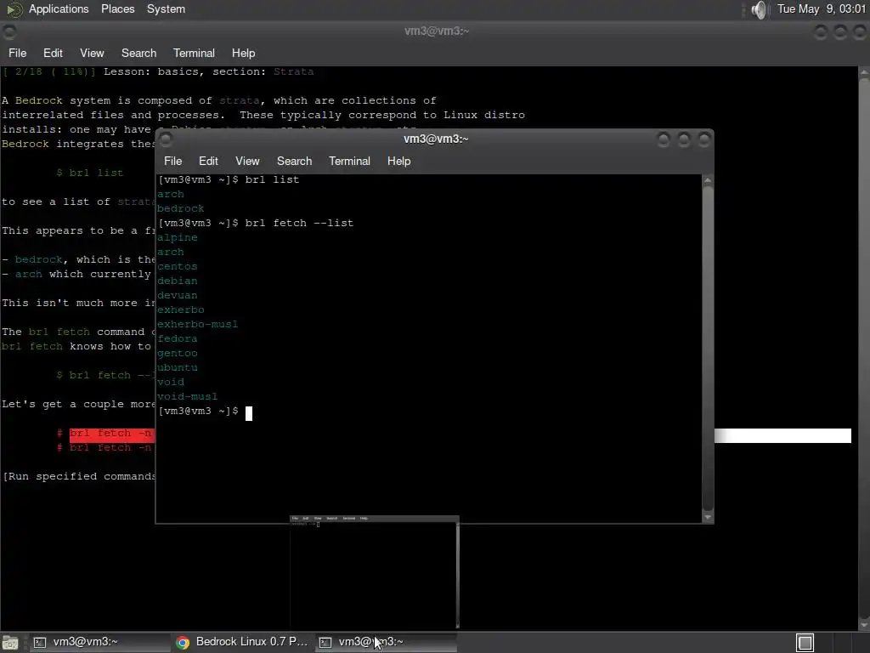
Task: Click the 'ubuntu' line in terminal output
Action: tap(177, 367)
